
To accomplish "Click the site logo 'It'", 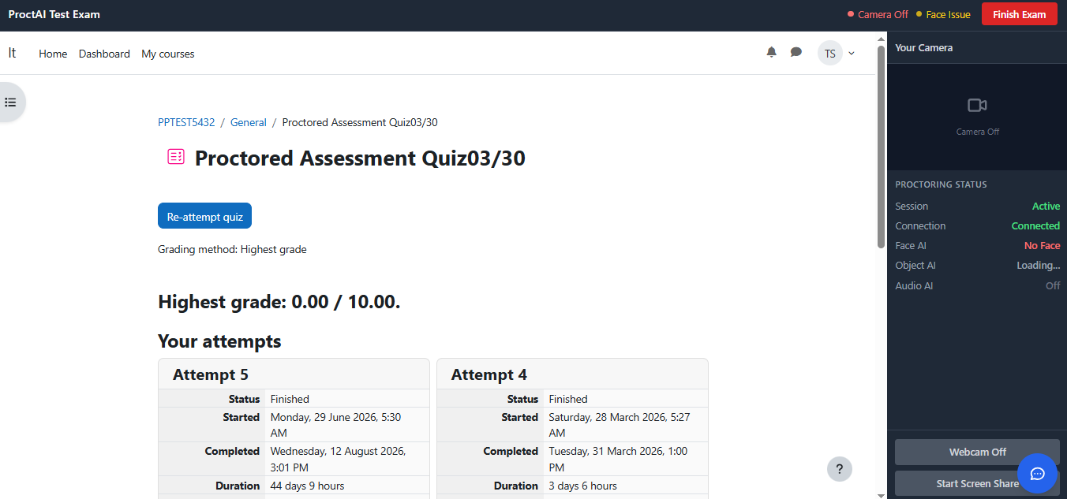I will (x=12, y=53).
